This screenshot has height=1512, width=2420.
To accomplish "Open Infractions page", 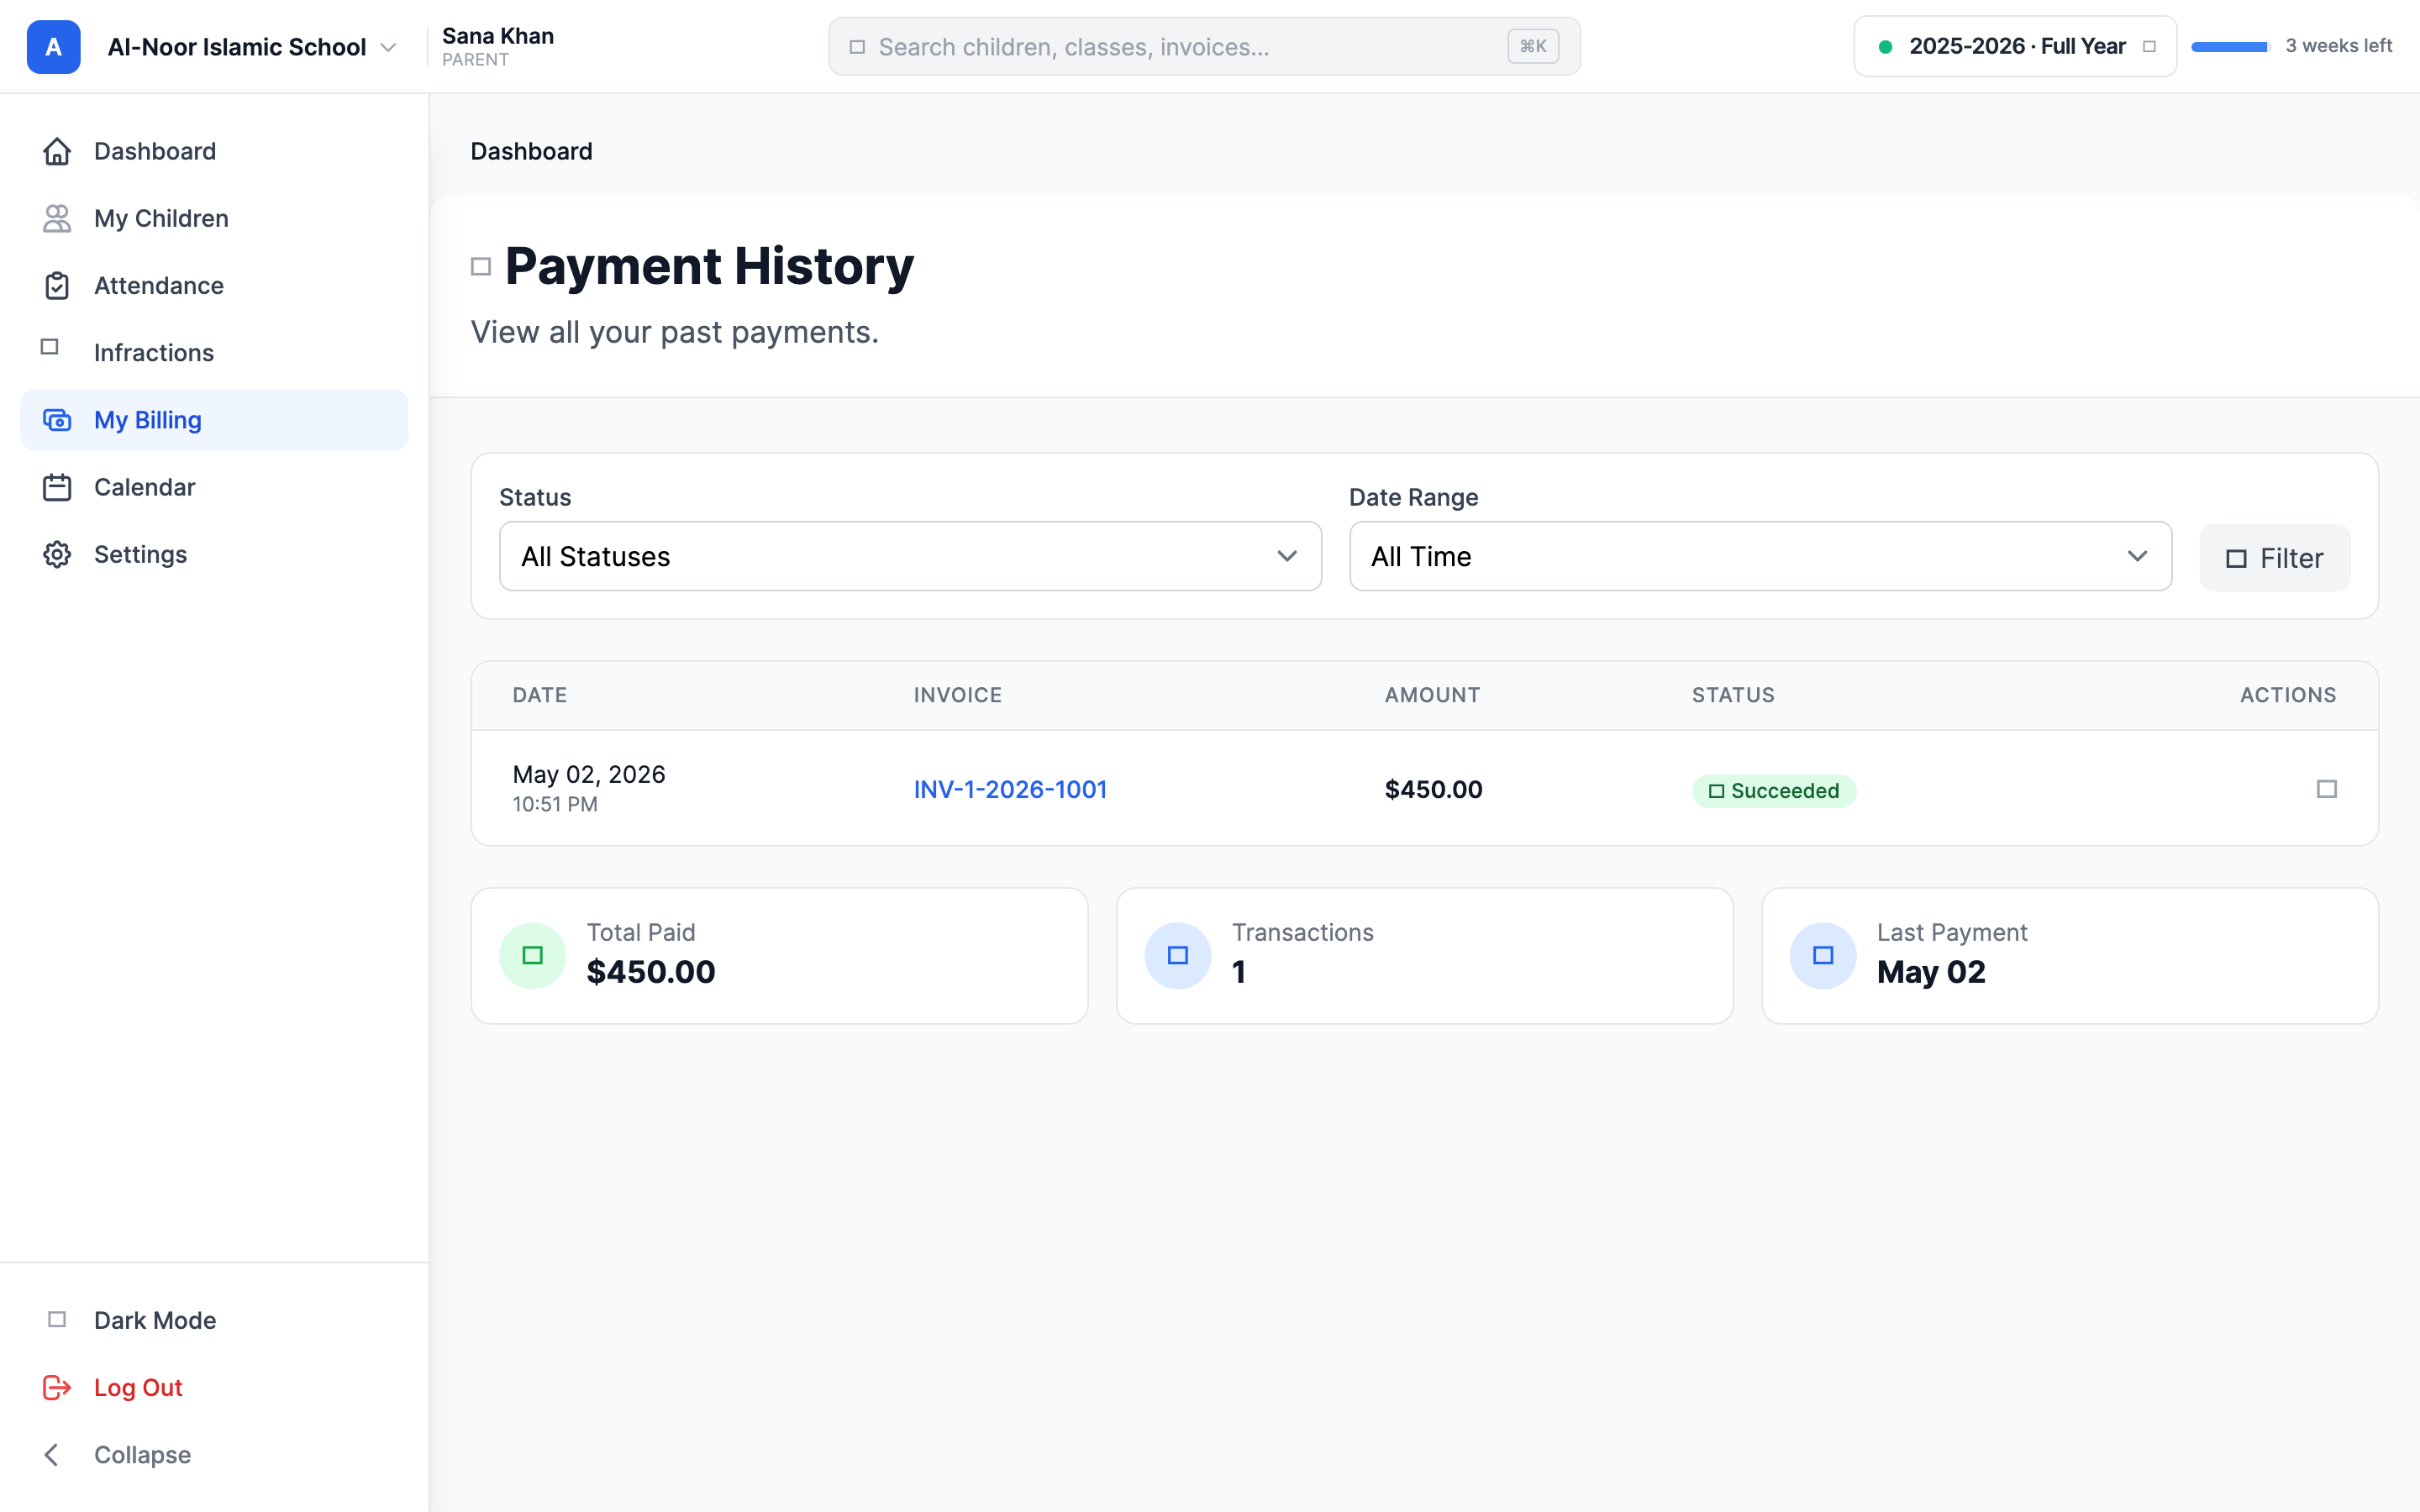I will (214, 352).
